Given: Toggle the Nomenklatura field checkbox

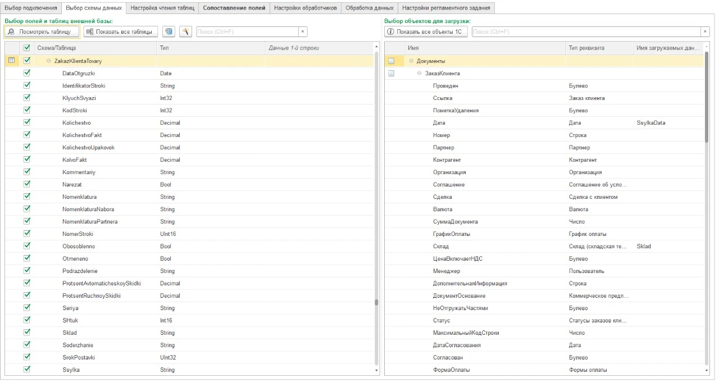Looking at the screenshot, I should 26,197.
